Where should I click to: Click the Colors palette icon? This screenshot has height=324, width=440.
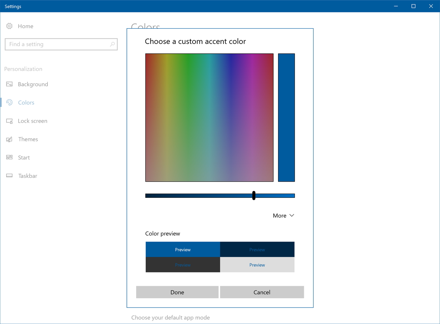pyautogui.click(x=9, y=102)
